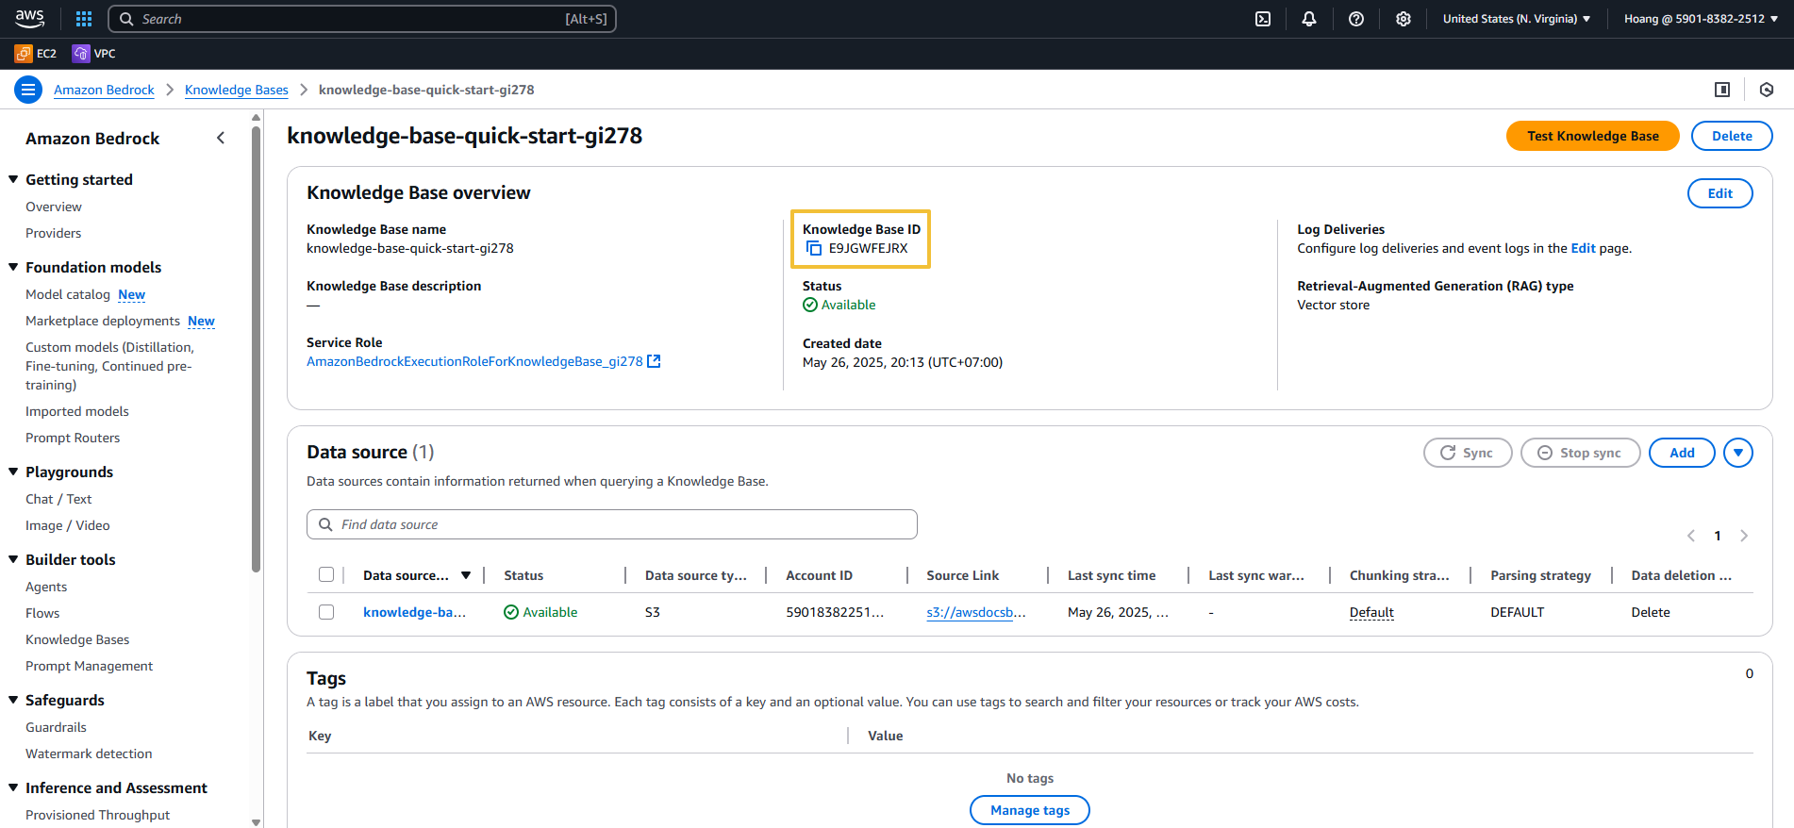Screen dimensions: 1794x828
Task: Open the knowledge-ba... data source link
Action: (414, 612)
